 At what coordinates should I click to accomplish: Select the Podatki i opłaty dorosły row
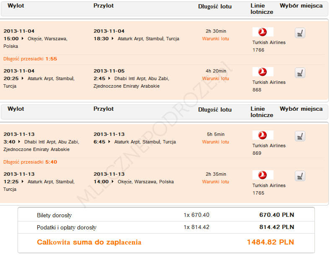[x=166, y=227]
